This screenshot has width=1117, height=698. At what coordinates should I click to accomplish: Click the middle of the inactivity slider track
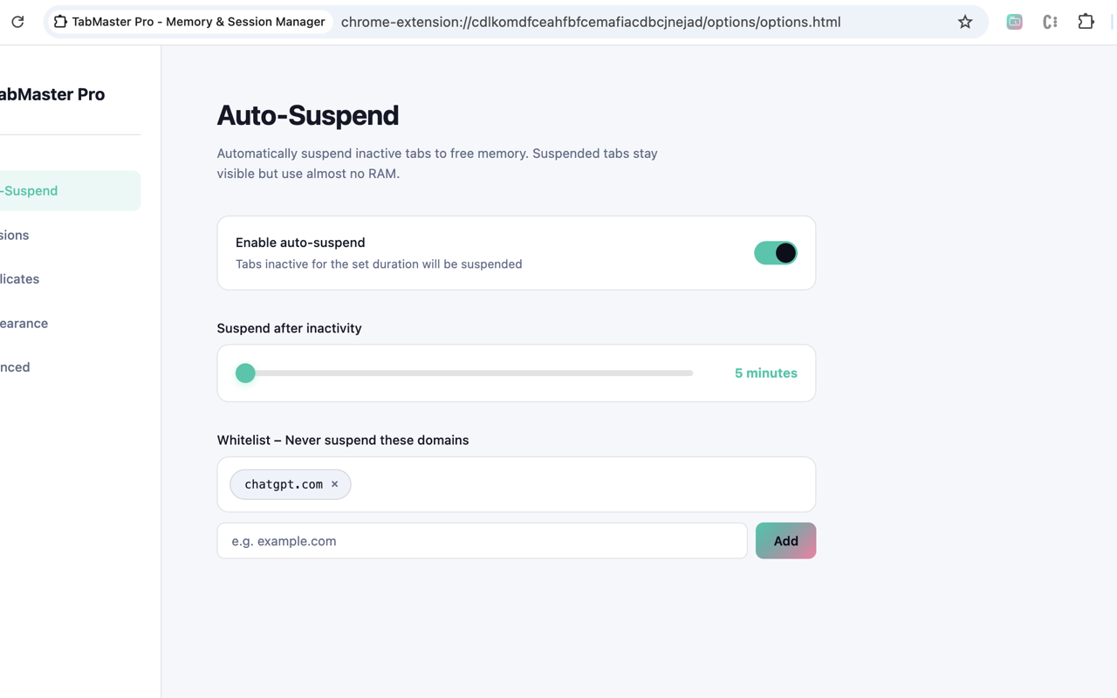[469, 373]
